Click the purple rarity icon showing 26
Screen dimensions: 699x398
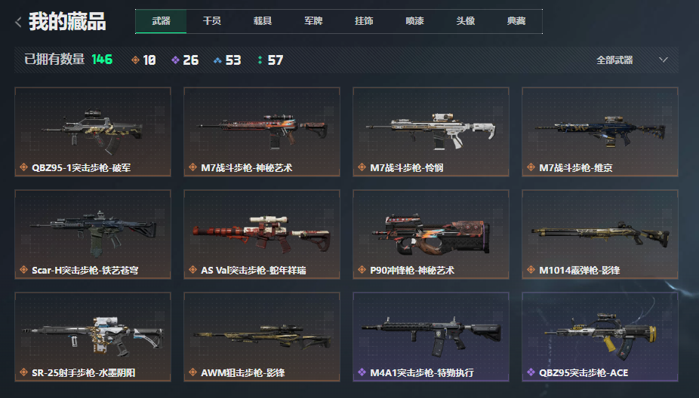175,60
